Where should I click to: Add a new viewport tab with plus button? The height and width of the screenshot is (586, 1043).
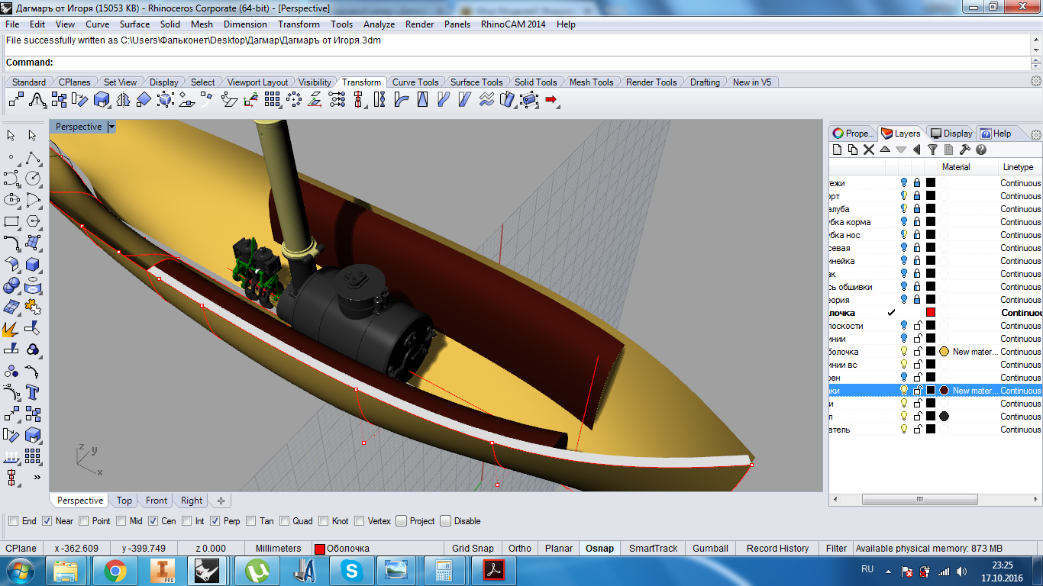coord(221,501)
